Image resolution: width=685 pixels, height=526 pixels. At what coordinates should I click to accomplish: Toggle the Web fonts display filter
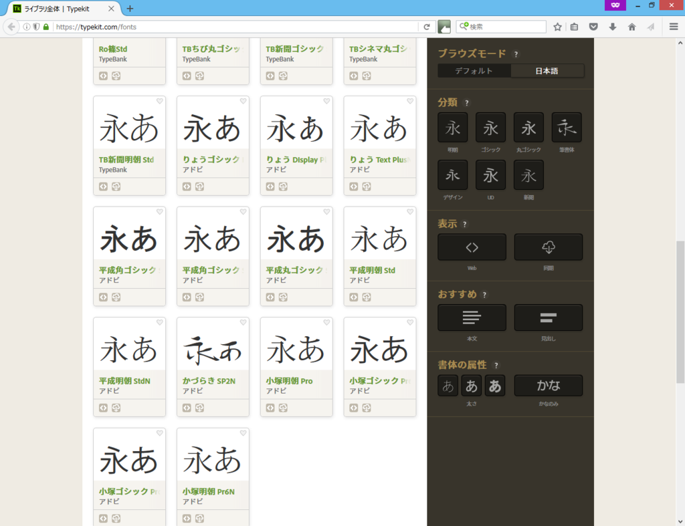[x=472, y=247]
